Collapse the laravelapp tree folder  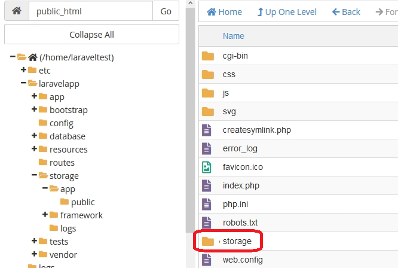[23, 83]
